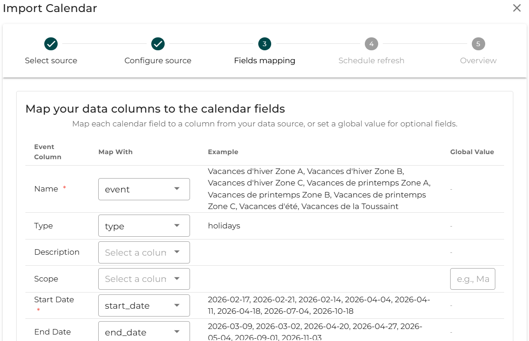Go to the Configure source step label
This screenshot has width=529, height=341.
(x=158, y=60)
